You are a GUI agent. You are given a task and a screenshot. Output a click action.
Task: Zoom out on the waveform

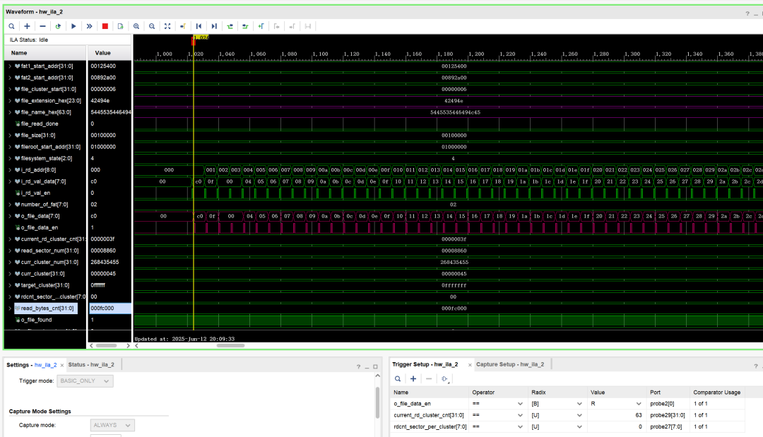(151, 26)
